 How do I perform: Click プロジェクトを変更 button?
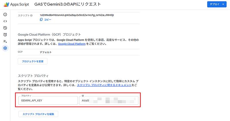point(32,61)
